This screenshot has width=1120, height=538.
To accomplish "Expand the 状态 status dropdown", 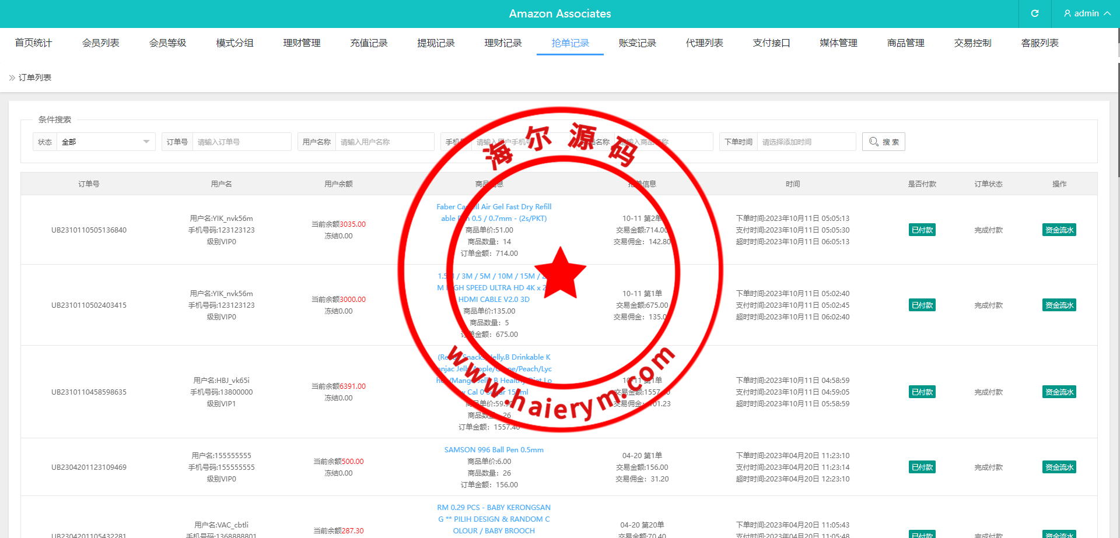I will 106,142.
